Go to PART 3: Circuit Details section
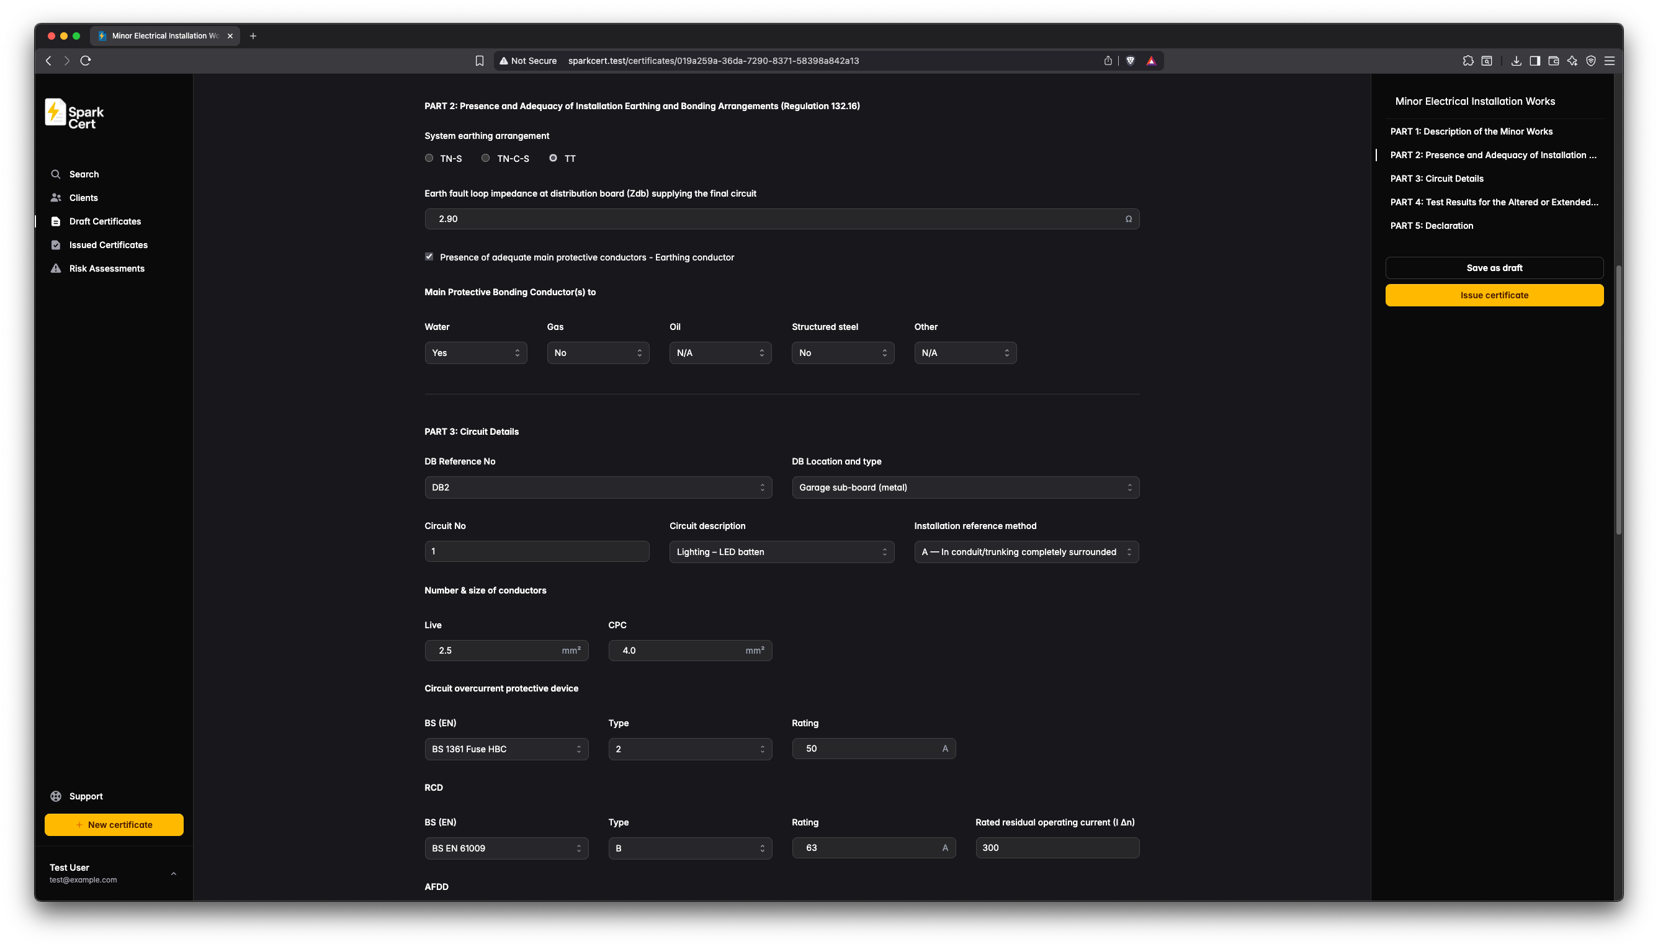The height and width of the screenshot is (947, 1658). 1436,178
